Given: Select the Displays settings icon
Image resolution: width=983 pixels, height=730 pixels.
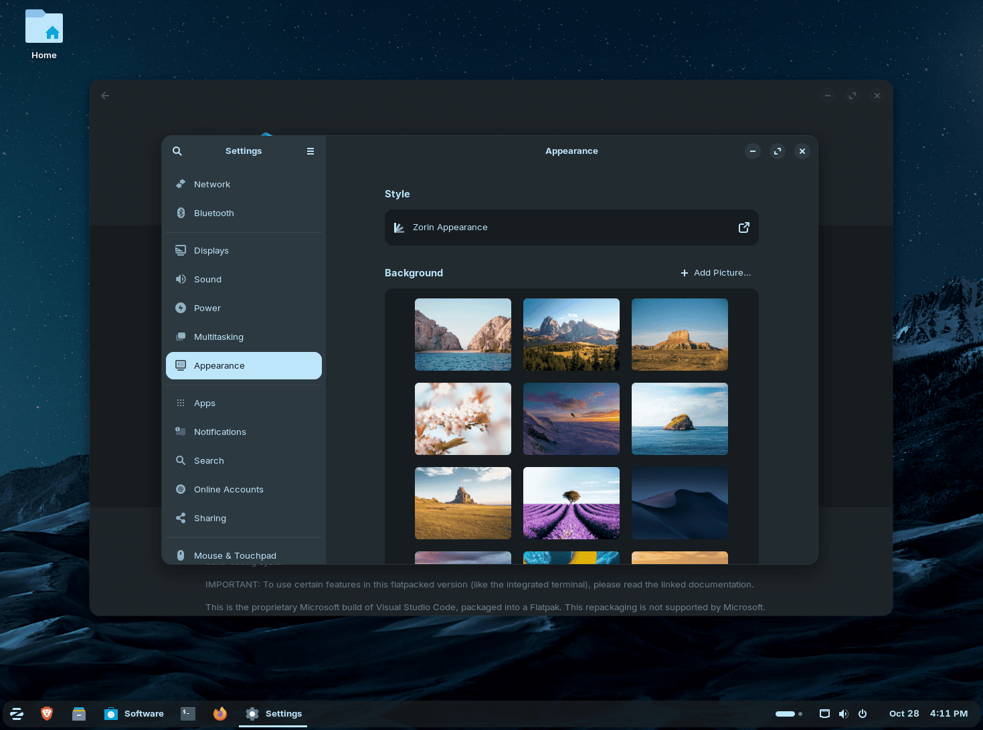Looking at the screenshot, I should pyautogui.click(x=180, y=250).
